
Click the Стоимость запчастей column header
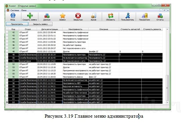(x=130, y=29)
